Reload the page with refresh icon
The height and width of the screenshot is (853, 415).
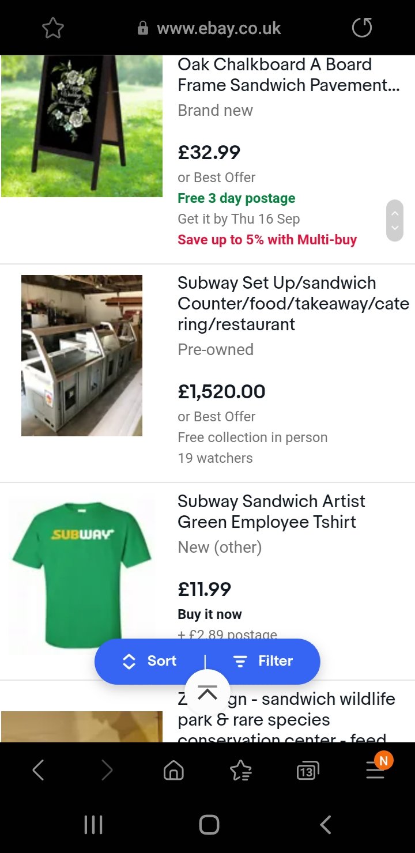pyautogui.click(x=362, y=28)
